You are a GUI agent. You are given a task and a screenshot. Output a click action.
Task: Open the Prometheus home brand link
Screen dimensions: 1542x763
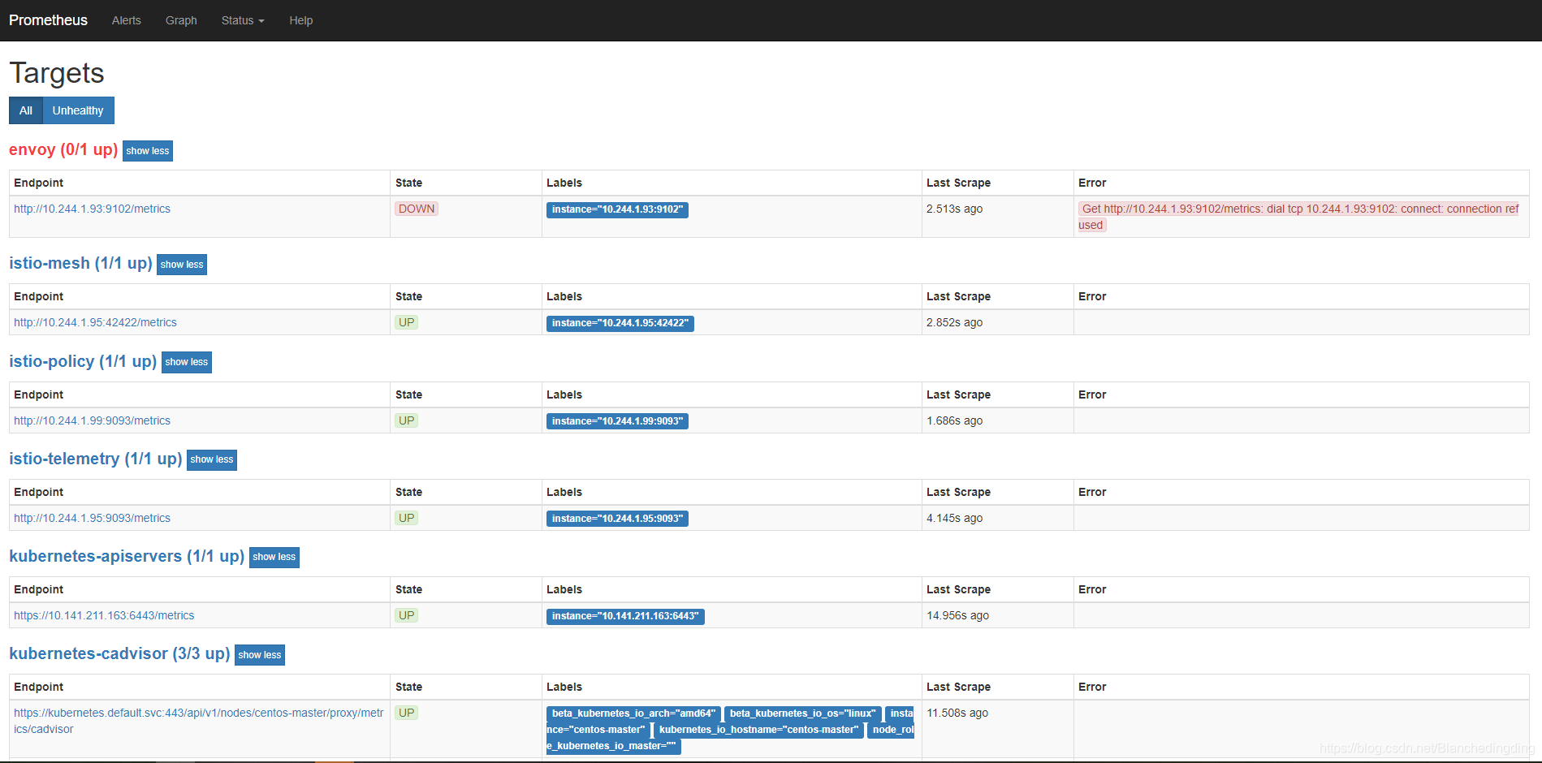point(48,20)
